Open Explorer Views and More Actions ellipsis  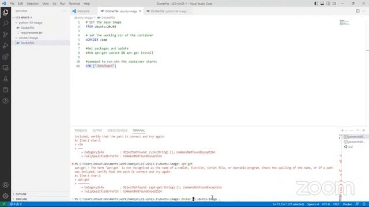coord(65,11)
